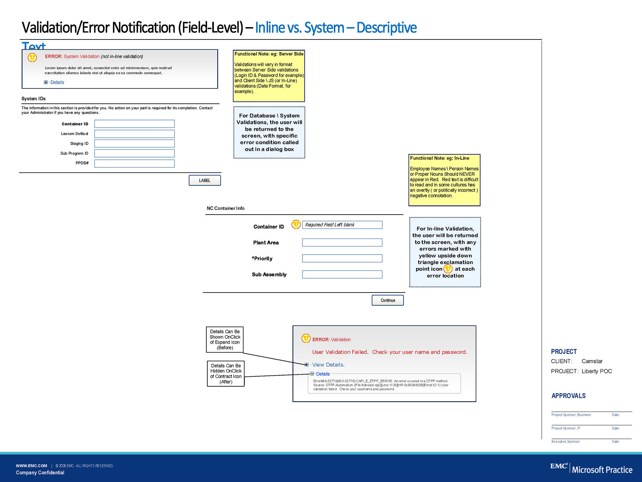
Task: Open WWW.EMC.COM footer link
Action: pos(31,466)
